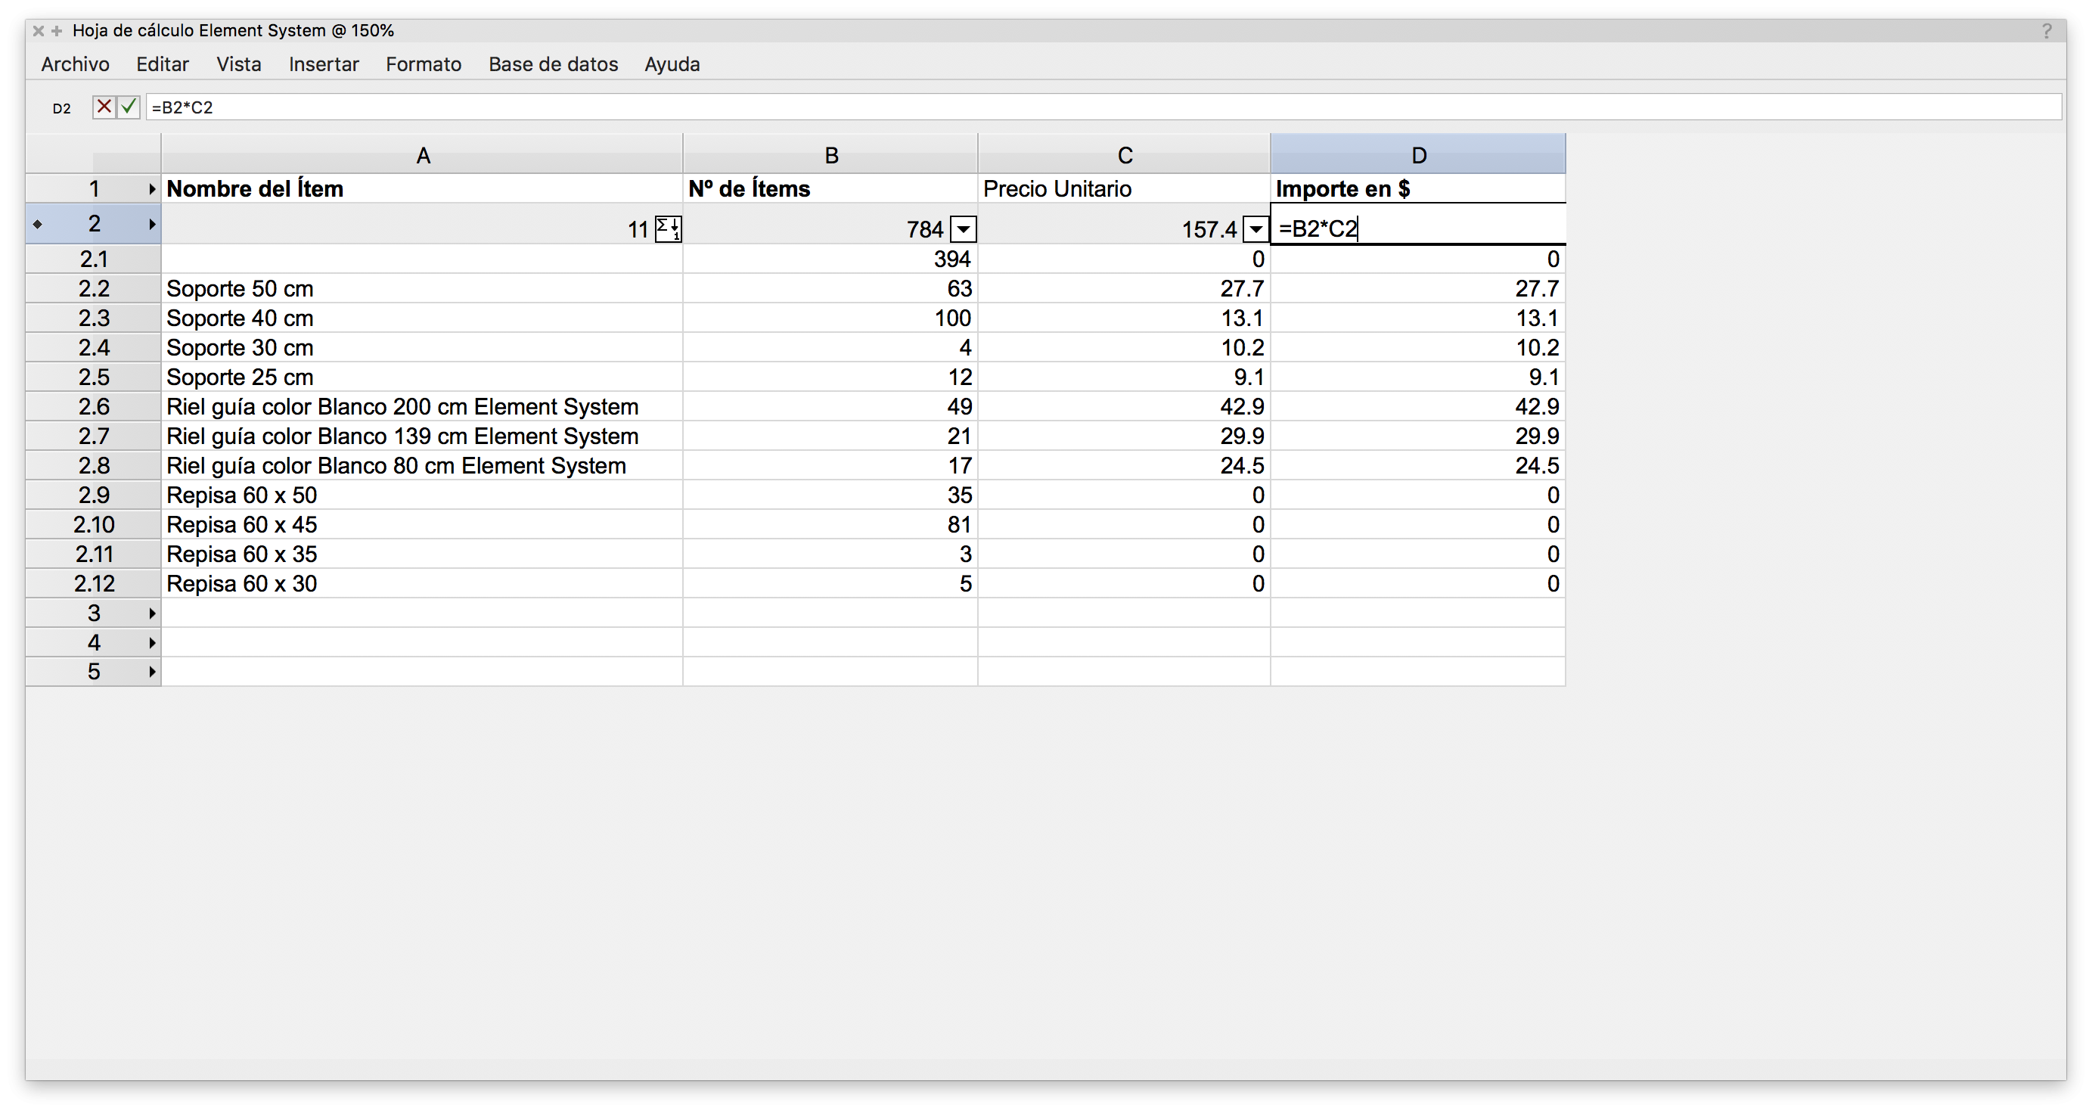Accept formula with the green checkmark
2092x1112 pixels.
click(129, 107)
